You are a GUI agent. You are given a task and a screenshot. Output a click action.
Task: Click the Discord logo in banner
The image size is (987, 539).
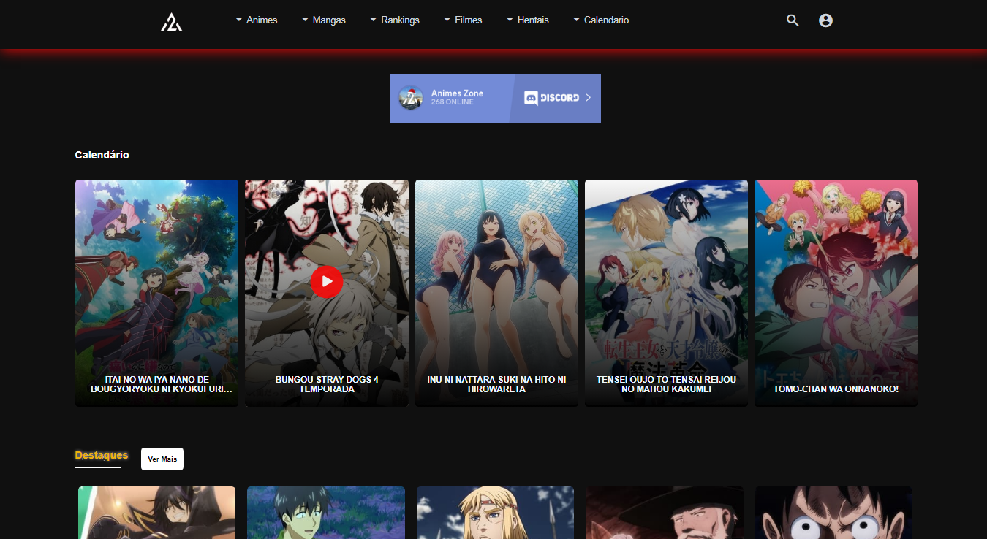[552, 98]
